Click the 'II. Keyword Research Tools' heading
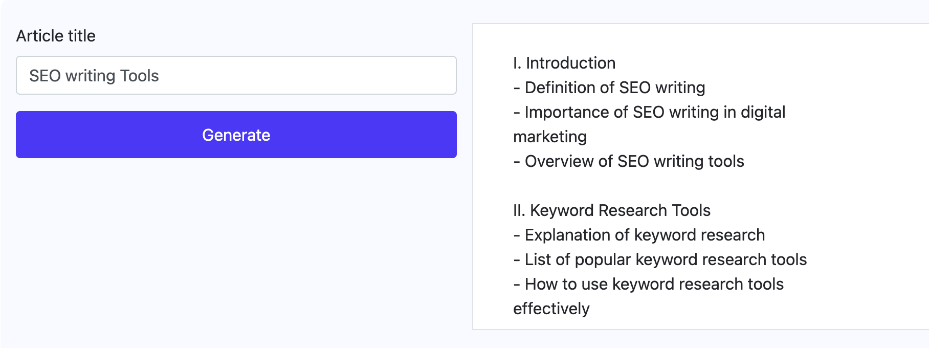The height and width of the screenshot is (348, 929). point(611,210)
